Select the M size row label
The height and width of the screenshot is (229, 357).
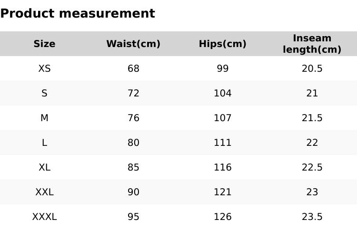pyautogui.click(x=44, y=118)
